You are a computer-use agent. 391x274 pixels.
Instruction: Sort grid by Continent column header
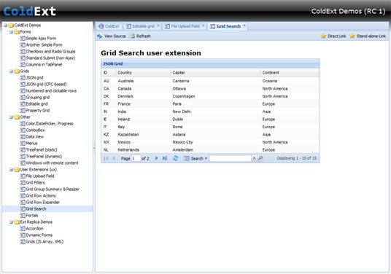[x=290, y=73]
